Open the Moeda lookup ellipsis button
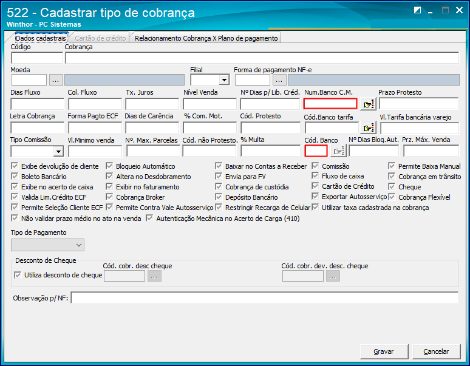This screenshot has height=366, width=470. pyautogui.click(x=56, y=80)
